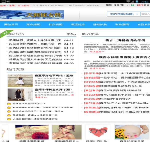Select 潮流前沿 in the navigation bar
150x142 pixels.
click(78, 25)
